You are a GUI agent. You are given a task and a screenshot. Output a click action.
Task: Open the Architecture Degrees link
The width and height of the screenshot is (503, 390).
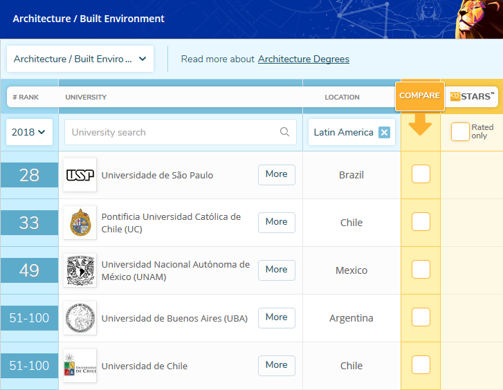tap(304, 59)
